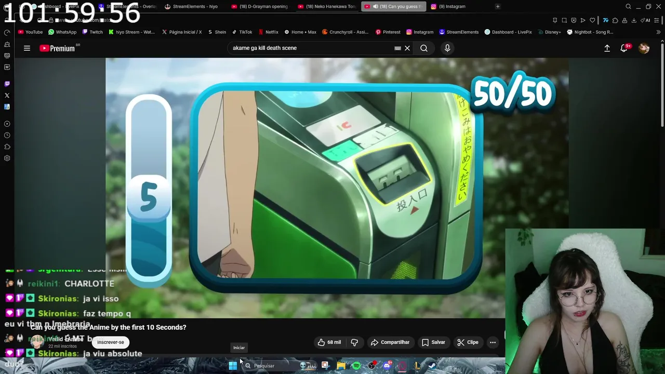Open Spotify from the taskbar
The height and width of the screenshot is (374, 665).
(356, 366)
